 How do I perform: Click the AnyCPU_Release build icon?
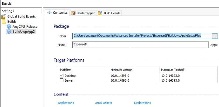[x=9, y=27]
